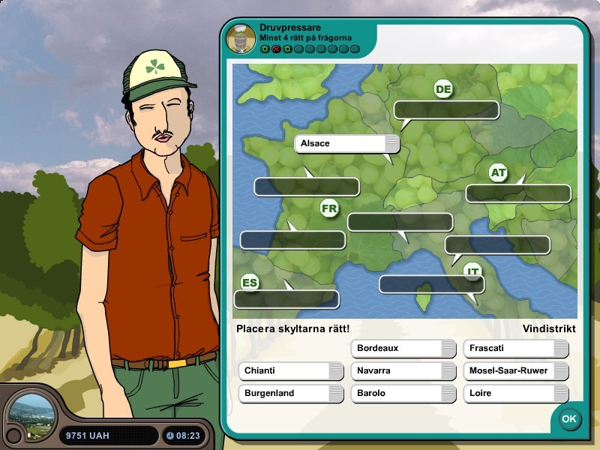Click the empty slot next to the ES badge
Screen dimensions: 600x450
(x=286, y=299)
